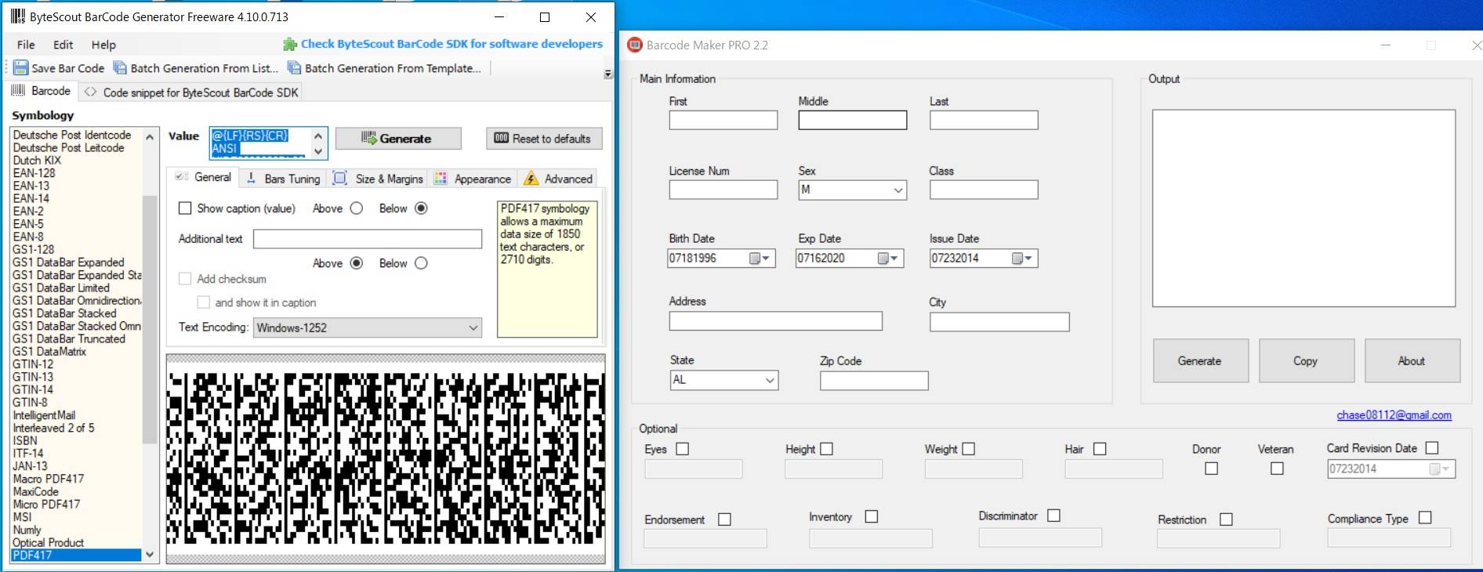Tick the Weight optional checkbox
This screenshot has height=572, width=1483.
[969, 449]
